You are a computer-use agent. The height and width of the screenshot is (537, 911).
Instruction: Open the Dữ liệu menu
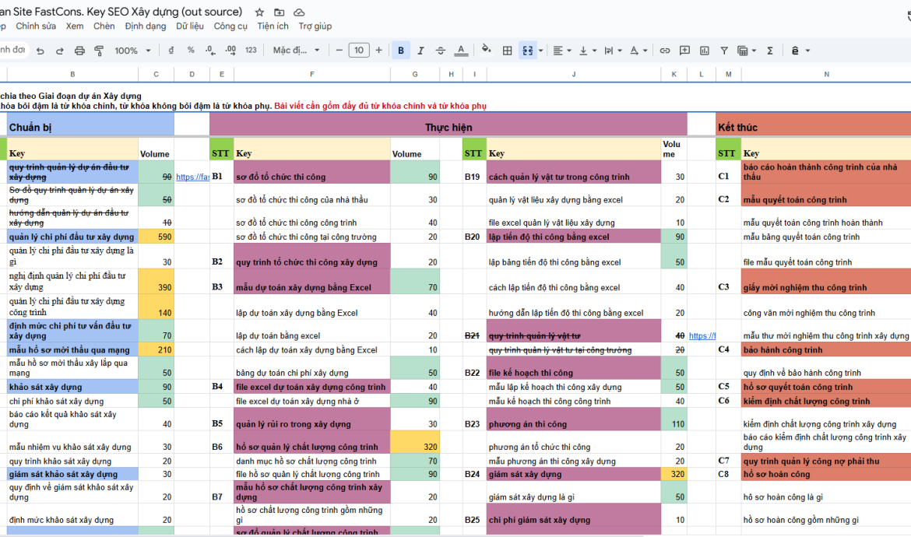point(190,26)
